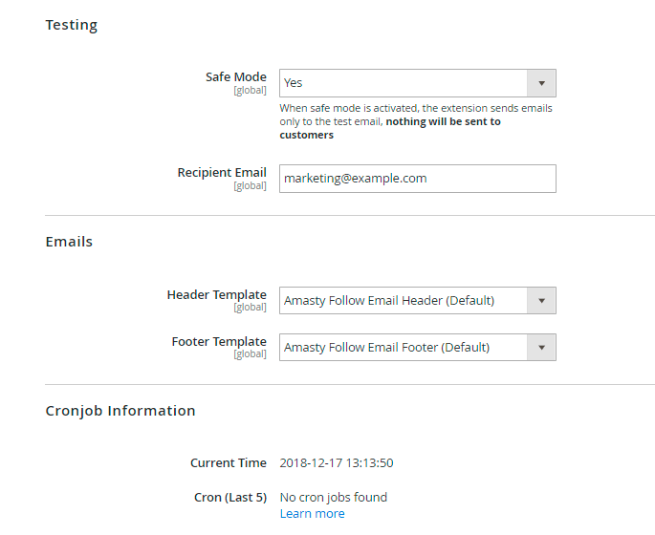Screen dimensions: 655x535
Task: Click the Header Template field label
Action: click(216, 295)
